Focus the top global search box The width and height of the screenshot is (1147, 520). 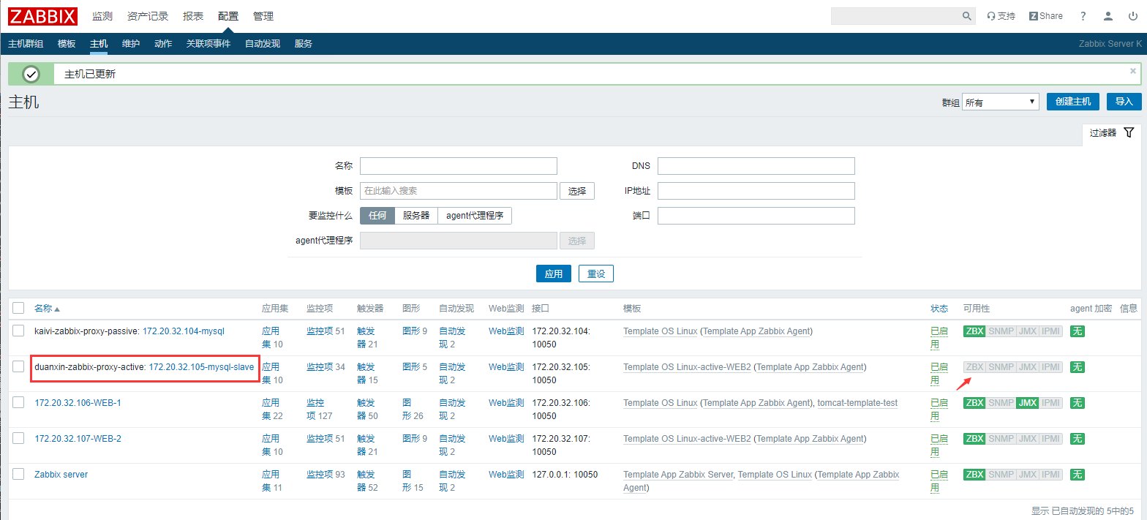tap(896, 16)
